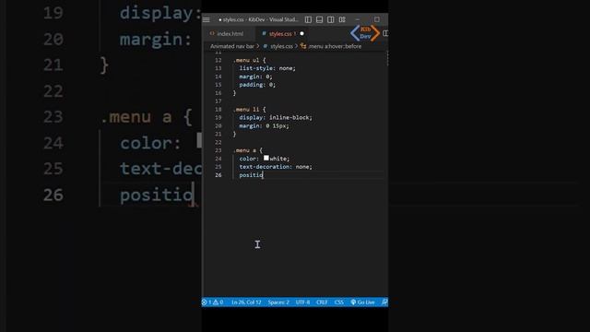
Task: Open .menu a:hover::before breadcrumb symbol
Action: pos(331,46)
